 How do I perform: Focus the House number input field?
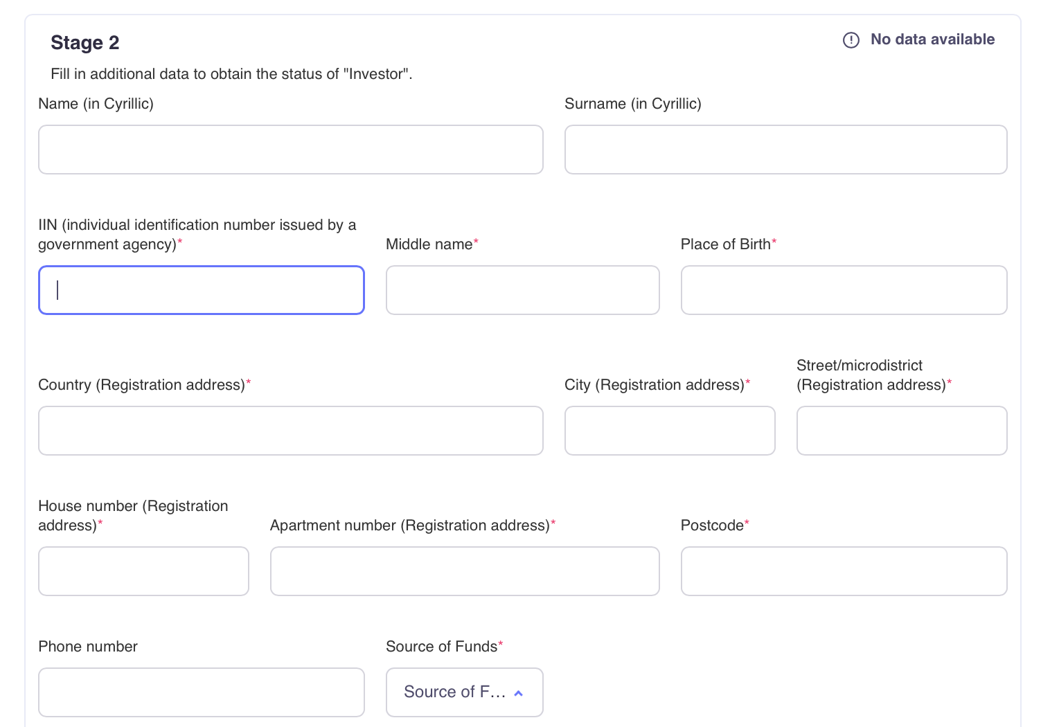click(x=143, y=571)
